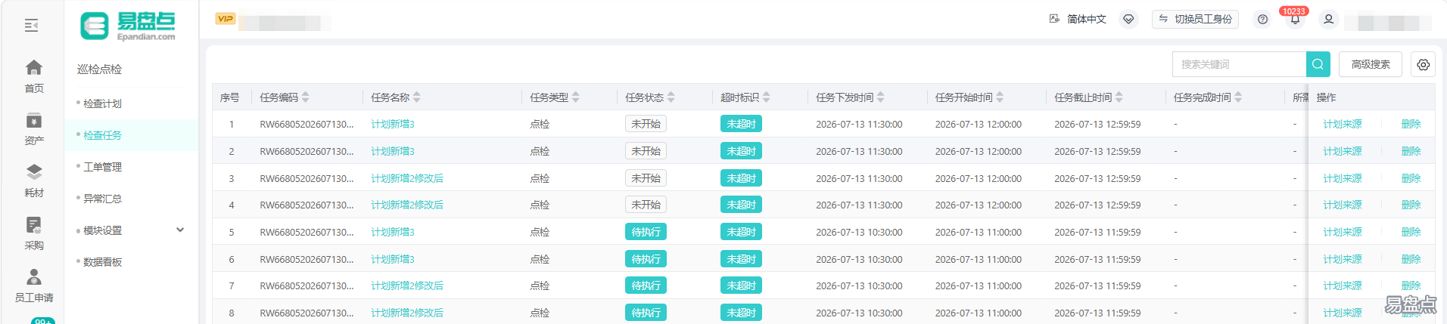Open the 首页 home icon

(x=34, y=67)
